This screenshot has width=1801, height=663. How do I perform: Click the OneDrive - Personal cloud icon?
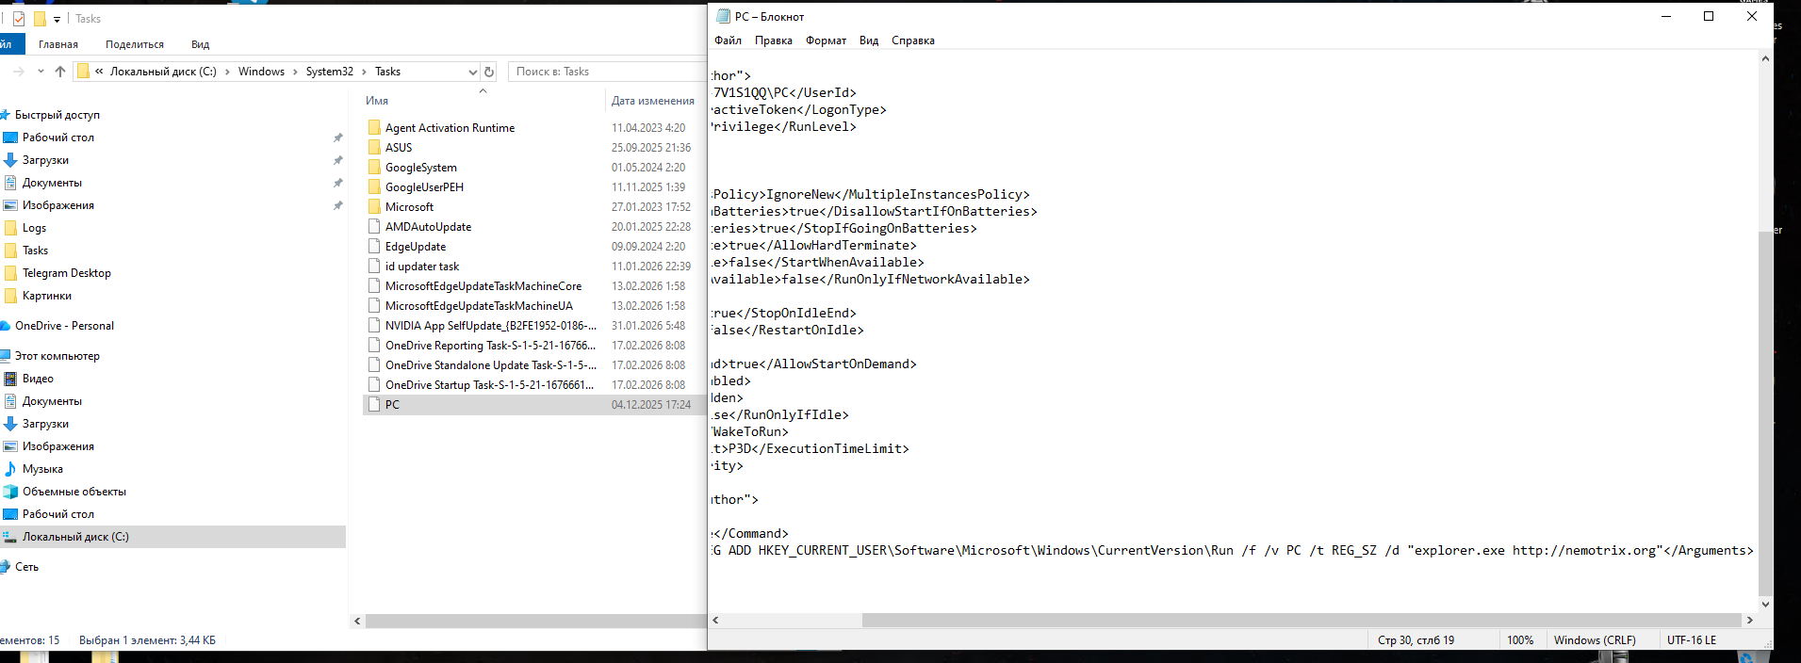point(5,326)
